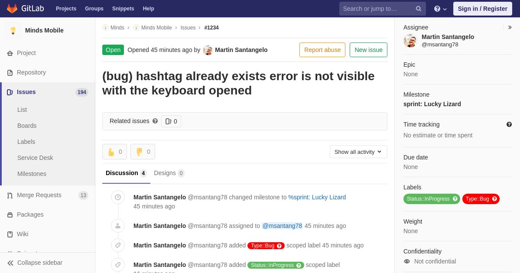
Task: Click the search magnifier icon
Action: click(x=419, y=9)
